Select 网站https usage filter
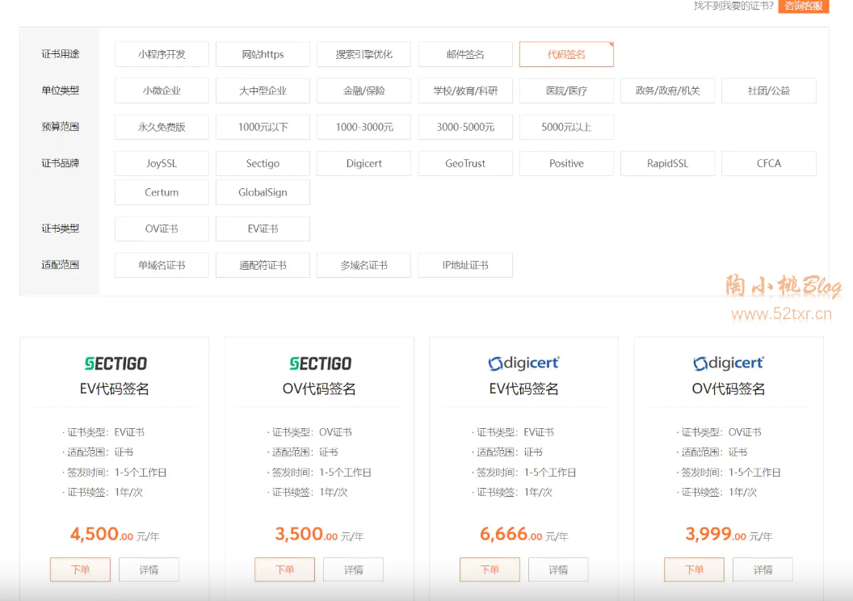853x601 pixels. click(263, 54)
